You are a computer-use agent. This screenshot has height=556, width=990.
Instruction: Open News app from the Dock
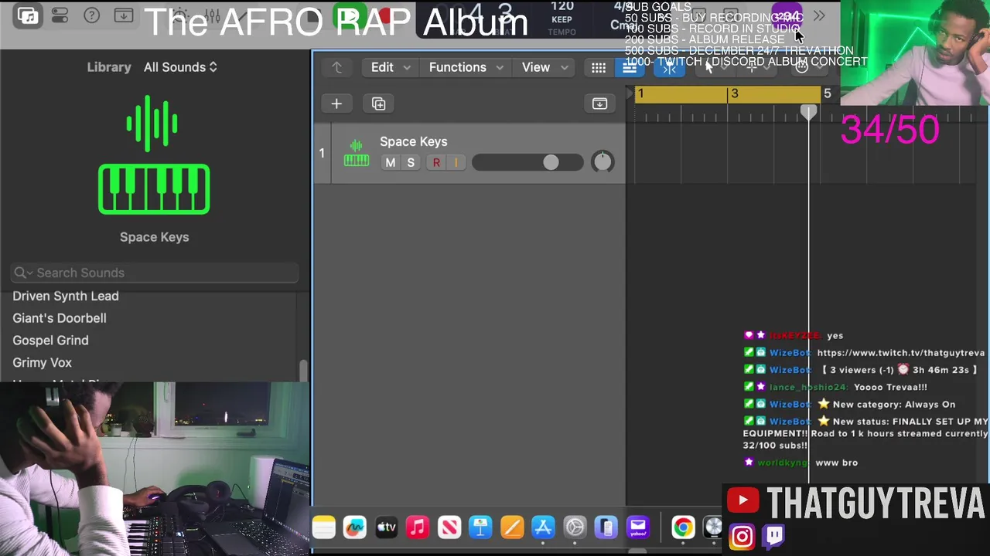coord(449,527)
